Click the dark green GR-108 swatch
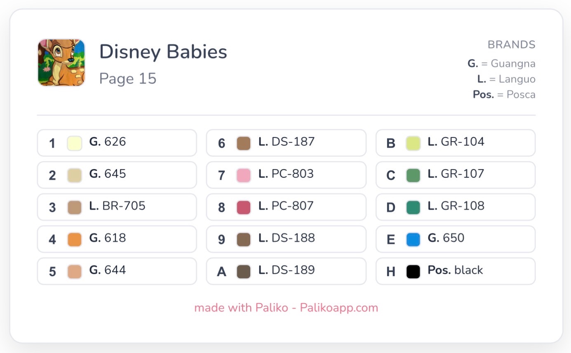 tap(413, 207)
